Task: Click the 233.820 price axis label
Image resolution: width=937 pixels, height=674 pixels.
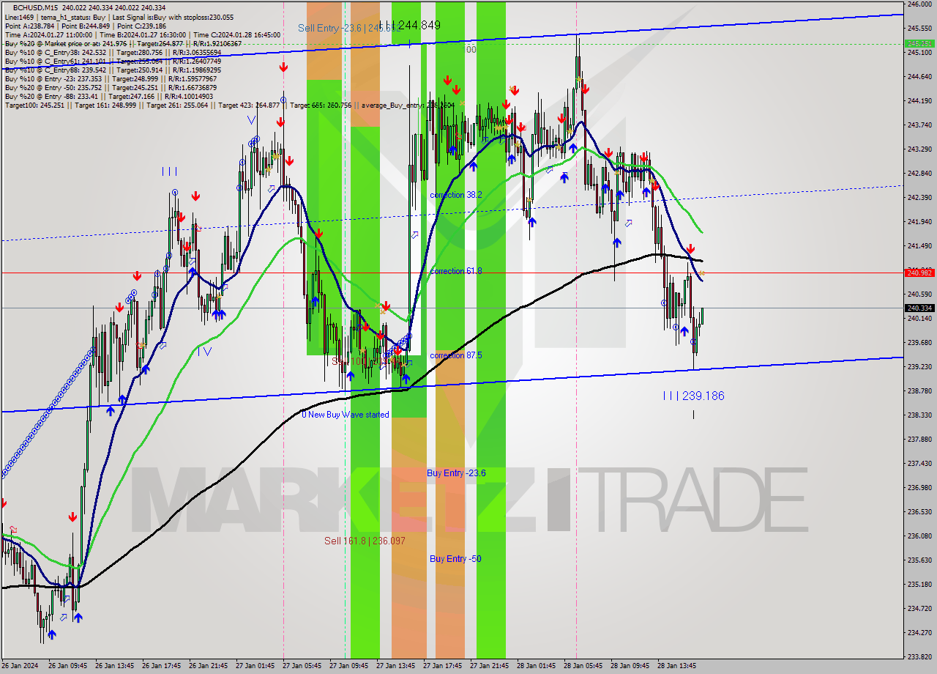Action: [x=919, y=656]
